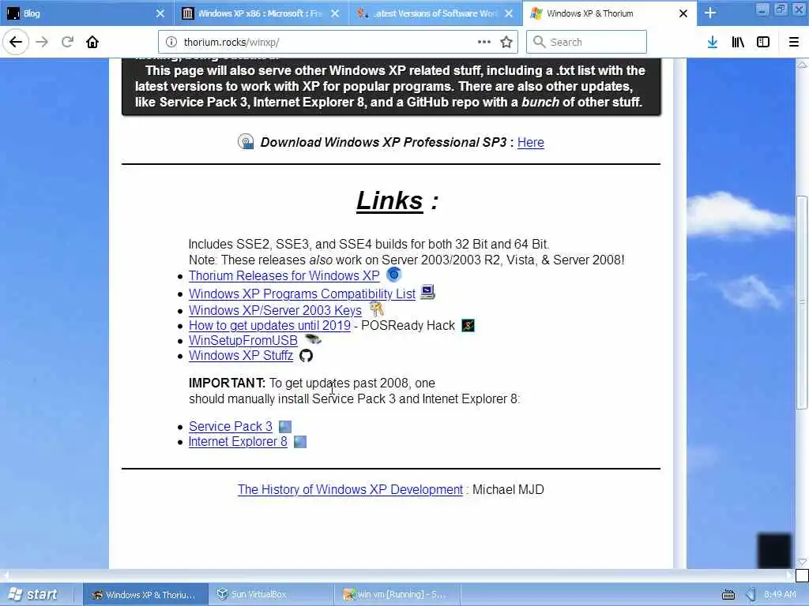Click the vertical scrollbar thumb
The width and height of the screenshot is (809, 606).
pyautogui.click(x=802, y=302)
